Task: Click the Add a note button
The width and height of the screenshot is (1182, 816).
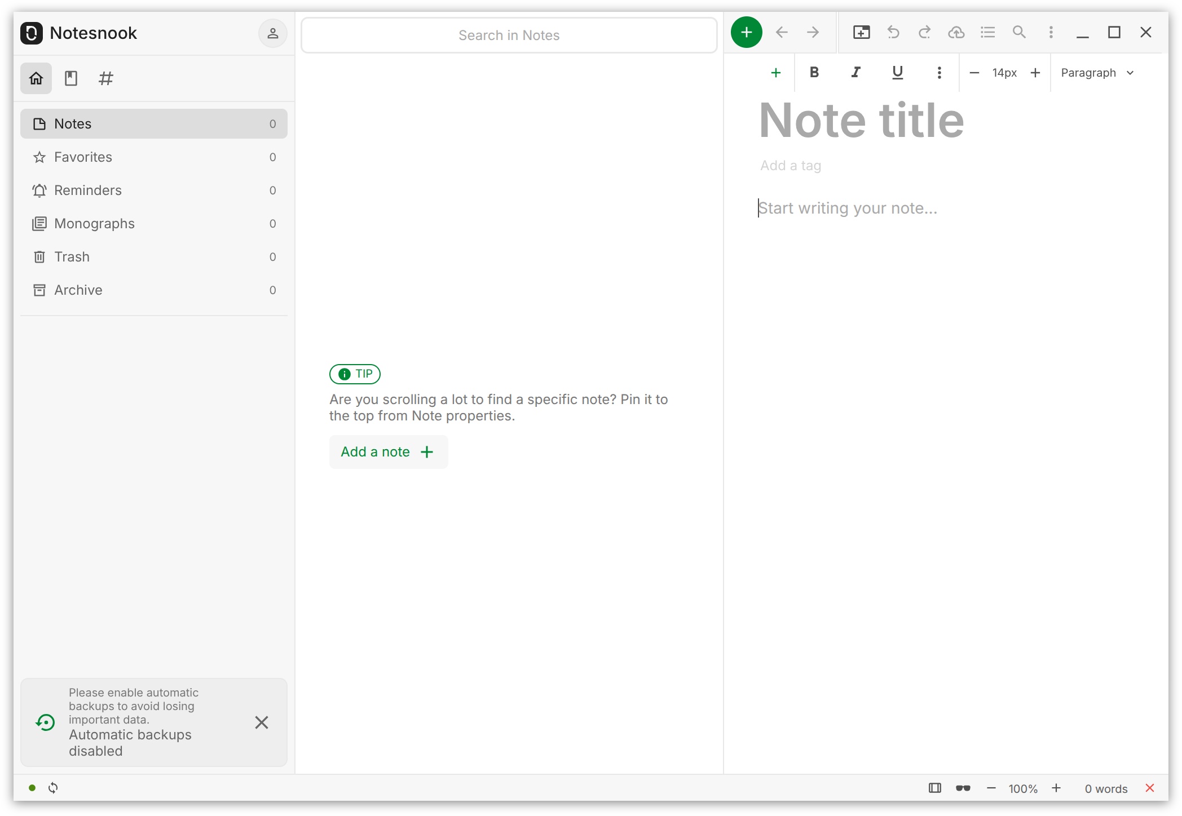Action: 389,452
